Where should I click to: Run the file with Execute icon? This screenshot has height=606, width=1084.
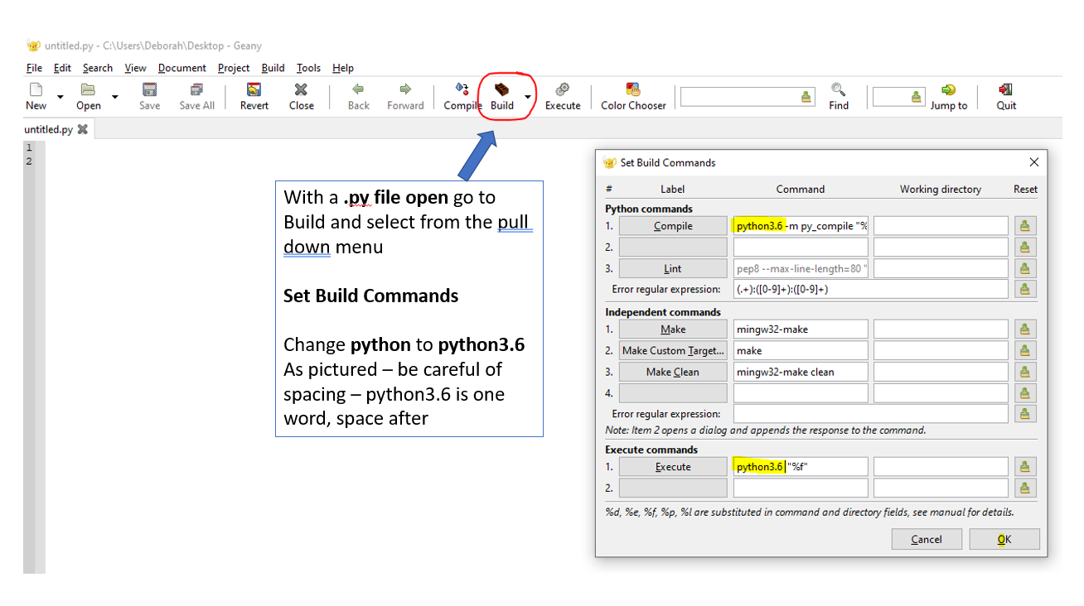click(562, 90)
